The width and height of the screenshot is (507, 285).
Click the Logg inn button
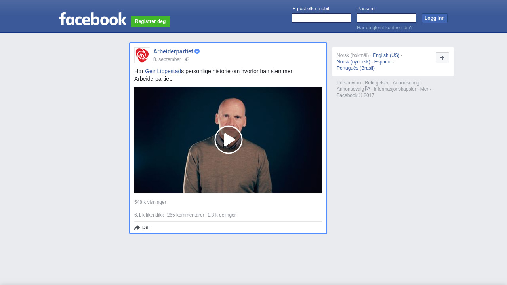click(435, 18)
